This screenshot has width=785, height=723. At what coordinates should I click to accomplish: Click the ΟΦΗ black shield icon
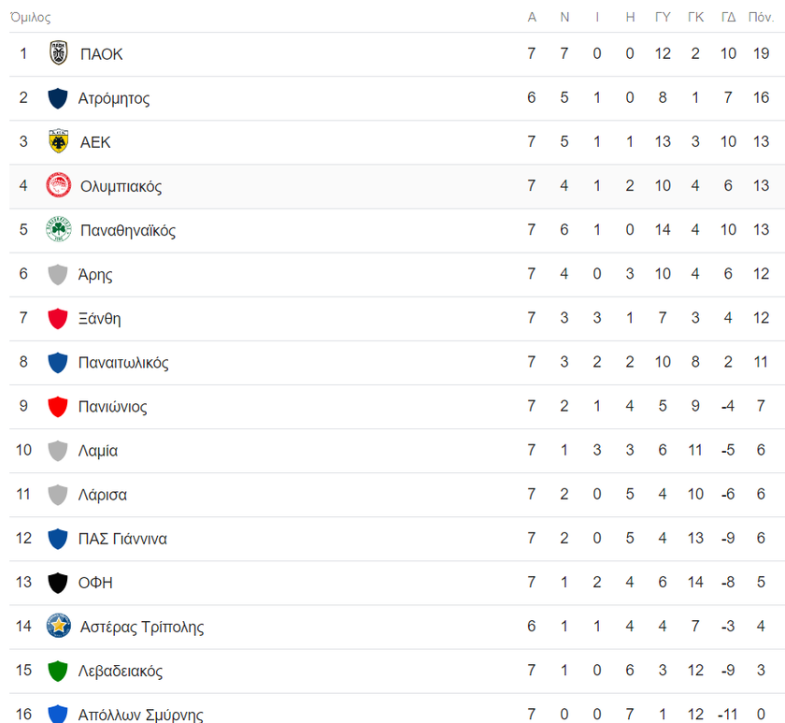[x=58, y=584]
